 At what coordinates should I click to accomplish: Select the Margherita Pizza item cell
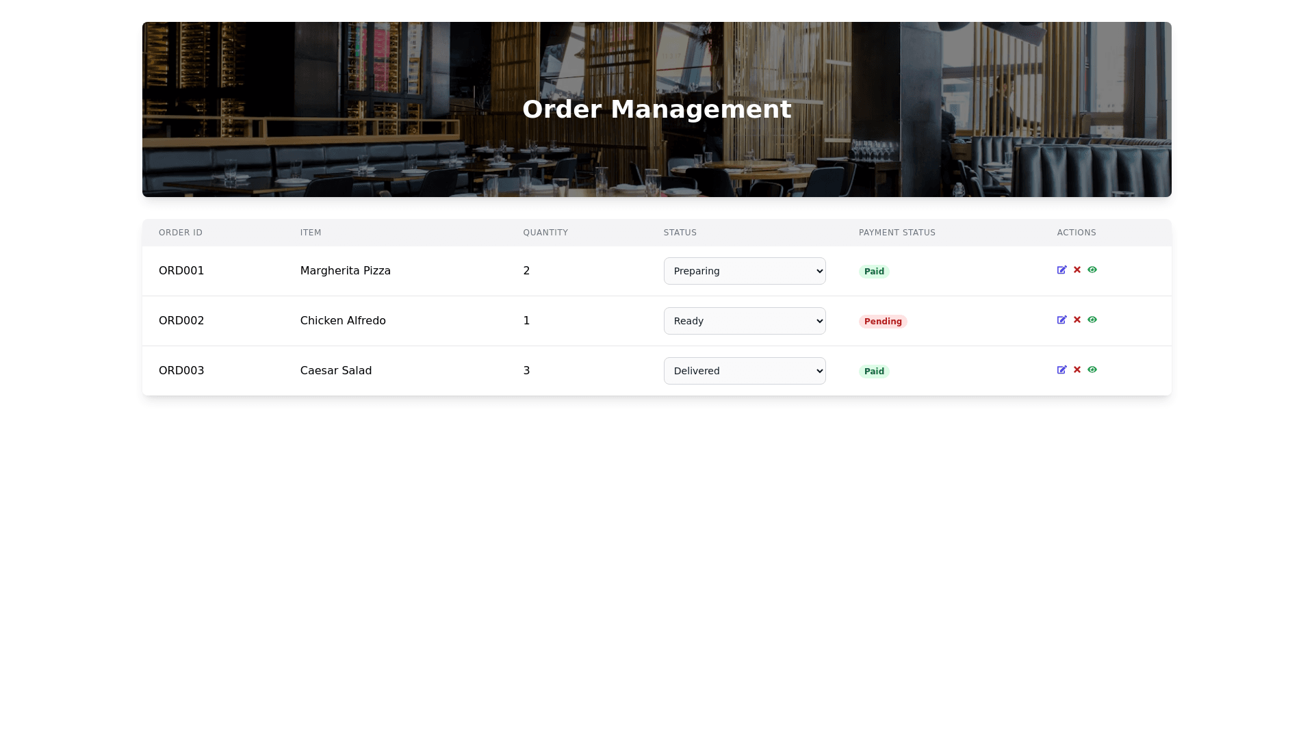345,271
